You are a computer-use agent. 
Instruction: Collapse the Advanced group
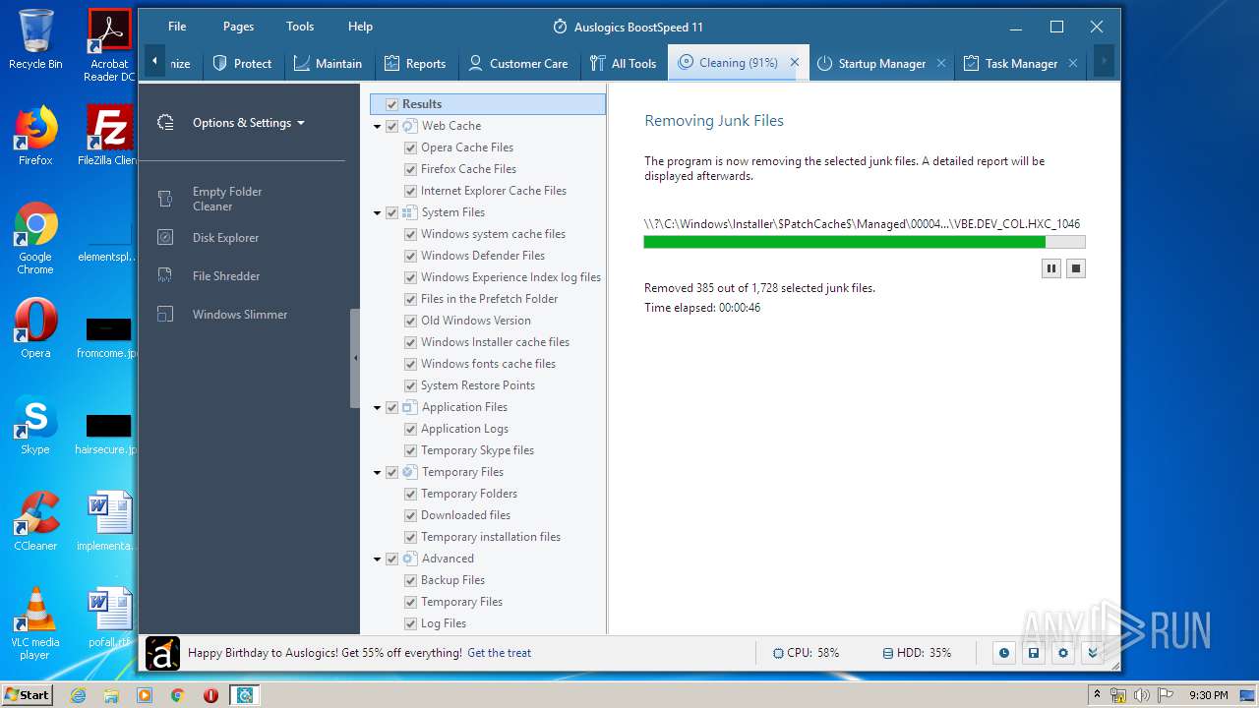[x=377, y=559]
